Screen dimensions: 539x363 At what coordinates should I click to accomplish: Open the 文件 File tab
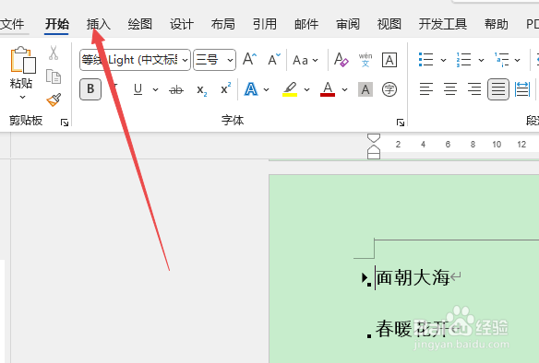12,24
